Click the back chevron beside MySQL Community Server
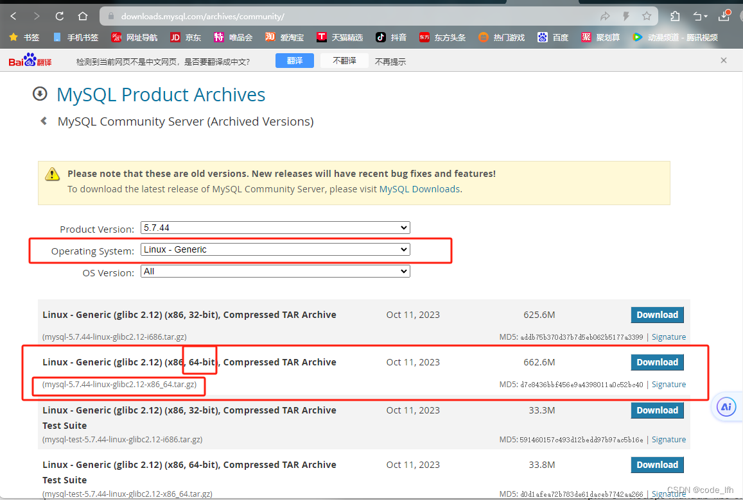This screenshot has height=500, width=743. (x=44, y=121)
